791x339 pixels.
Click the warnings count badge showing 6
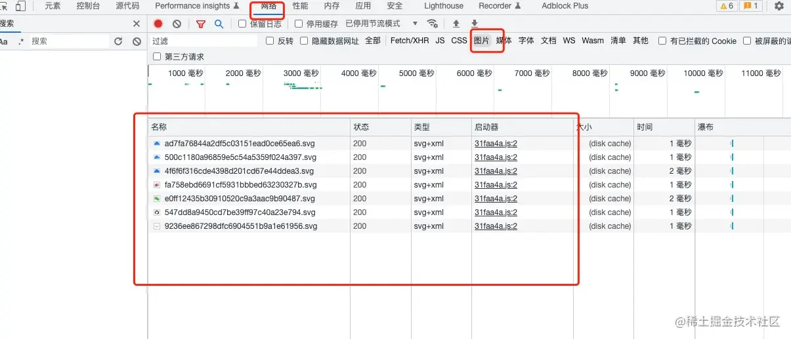tap(727, 6)
